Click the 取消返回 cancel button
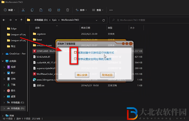The width and height of the screenshot is (189, 121). coord(107,75)
